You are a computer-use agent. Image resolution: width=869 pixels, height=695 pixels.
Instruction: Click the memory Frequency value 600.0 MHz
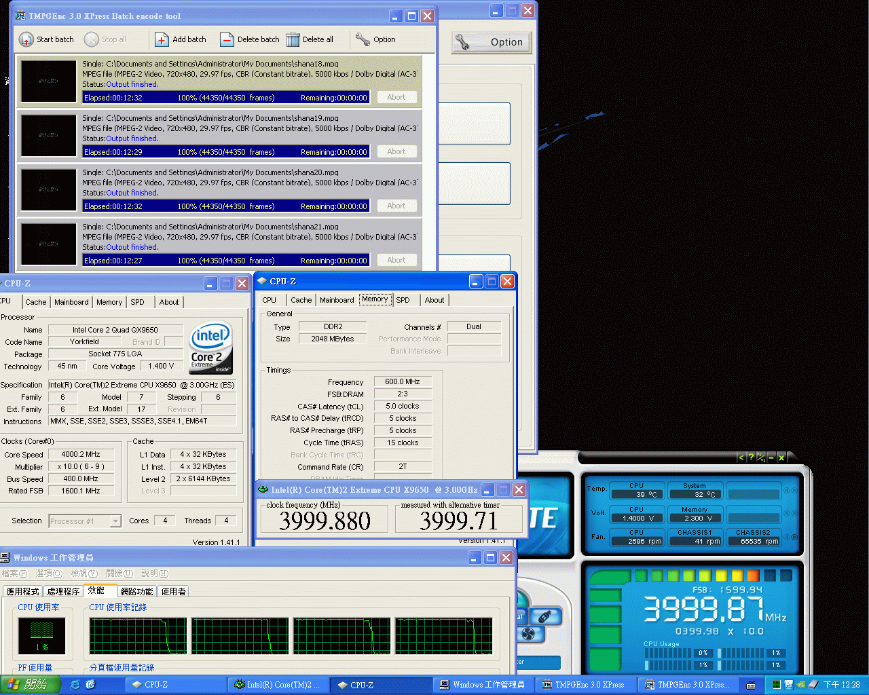point(403,382)
